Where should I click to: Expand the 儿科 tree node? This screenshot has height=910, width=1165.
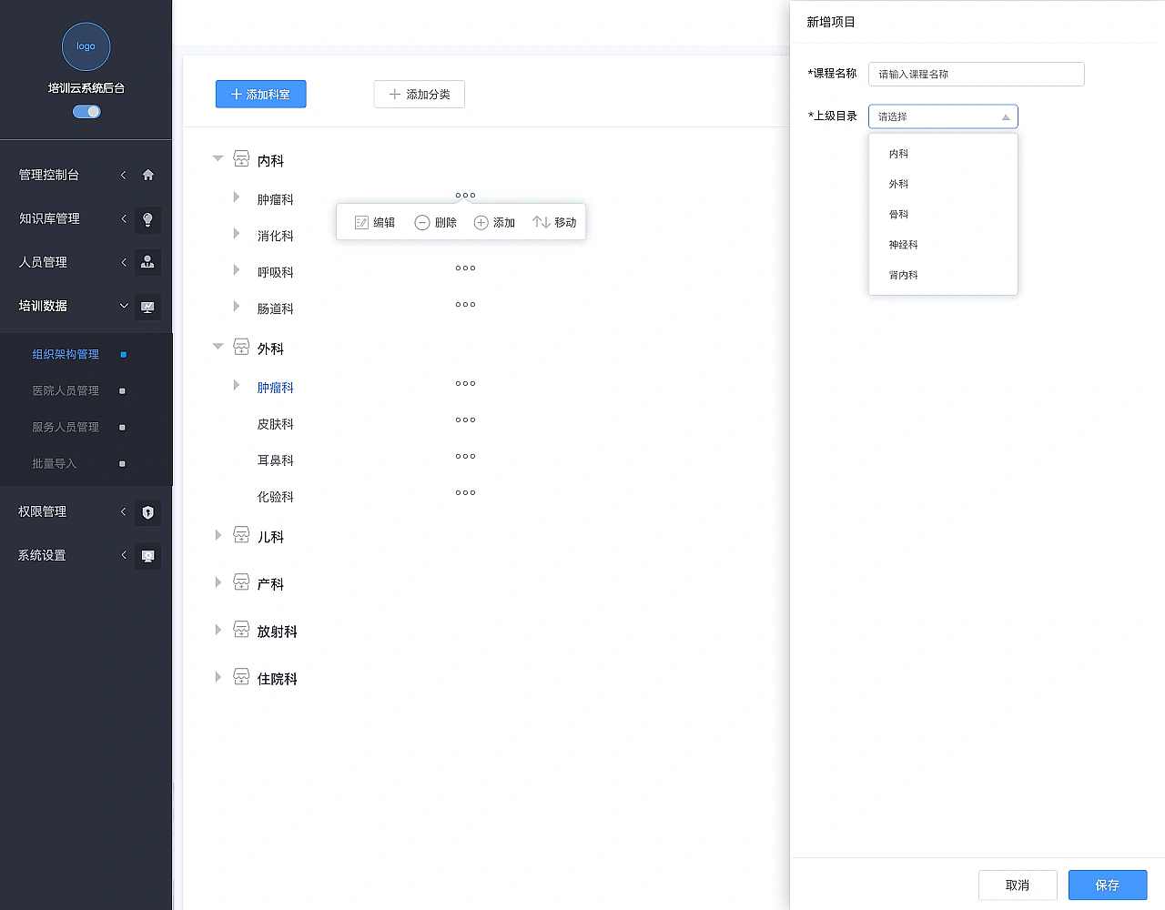218,535
